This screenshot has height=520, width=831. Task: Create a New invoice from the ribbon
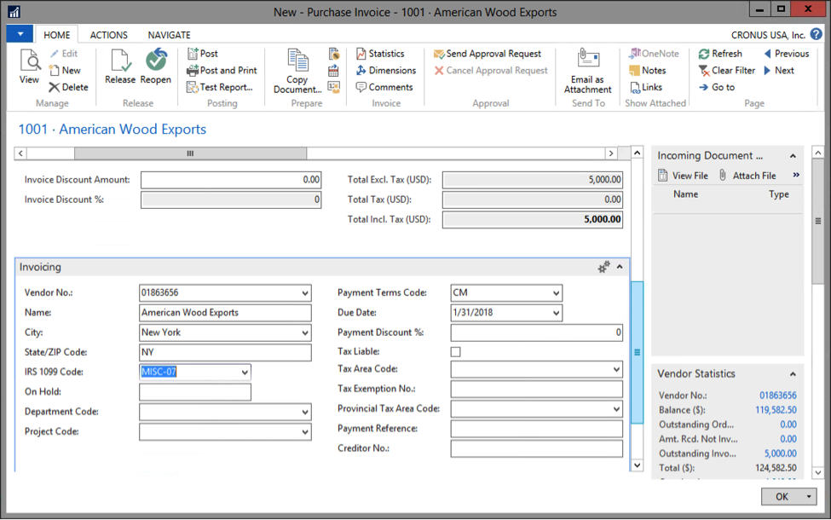pyautogui.click(x=65, y=71)
